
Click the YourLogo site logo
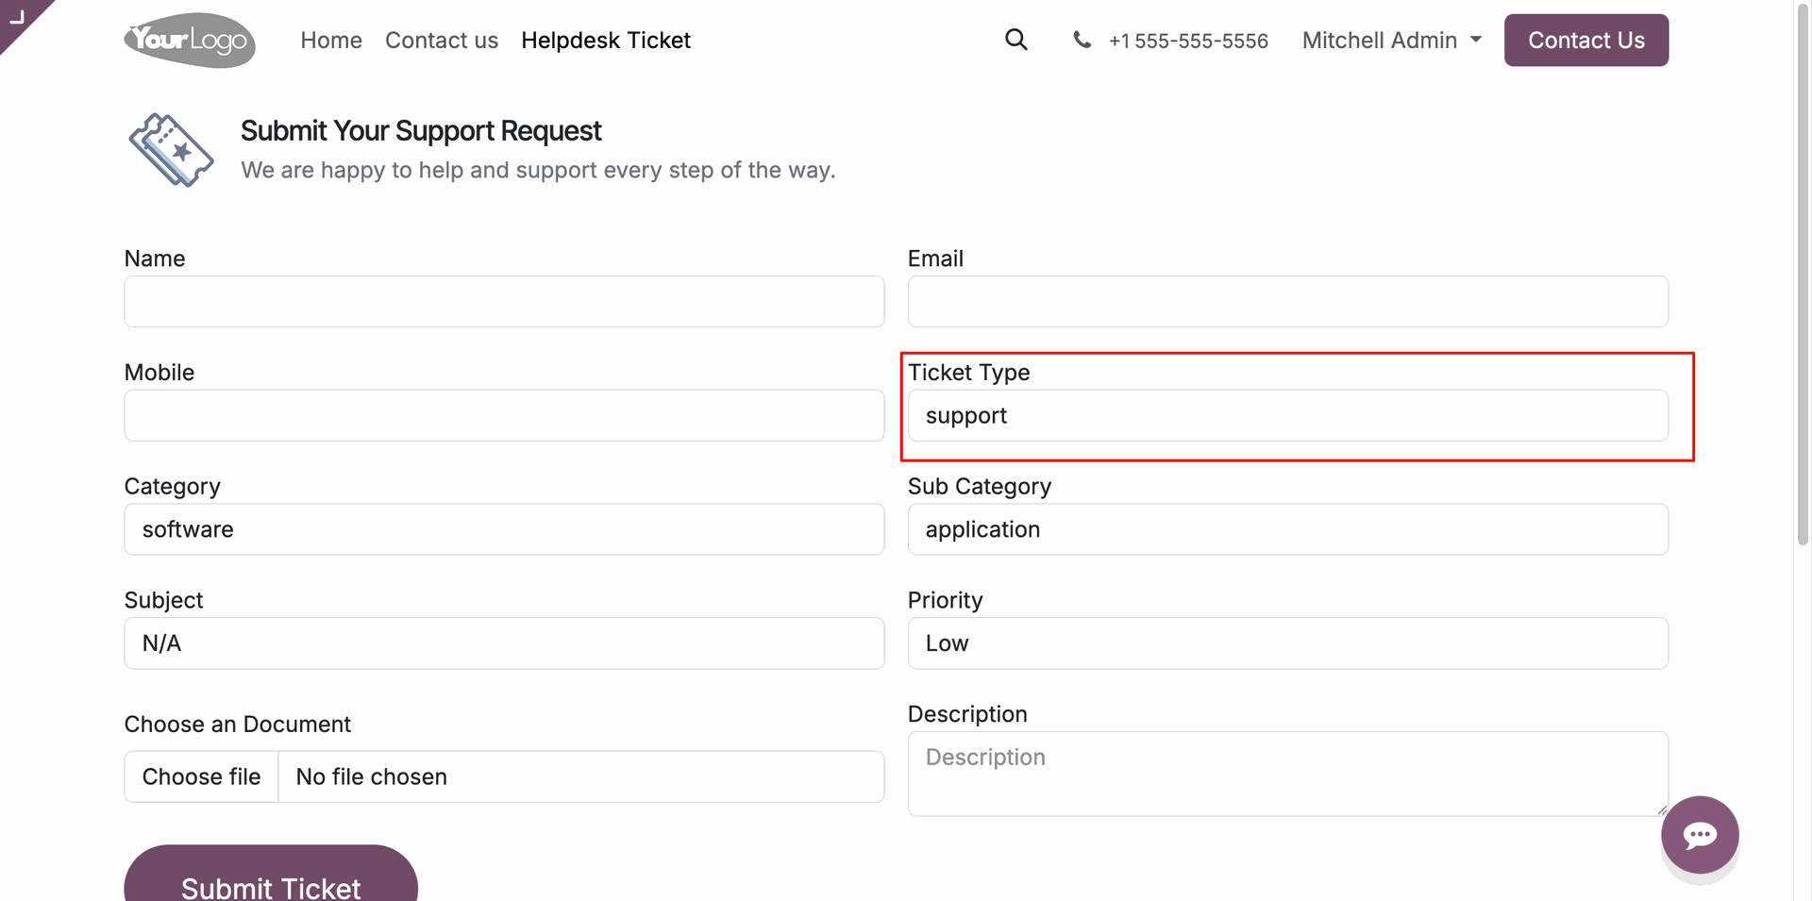tap(190, 41)
